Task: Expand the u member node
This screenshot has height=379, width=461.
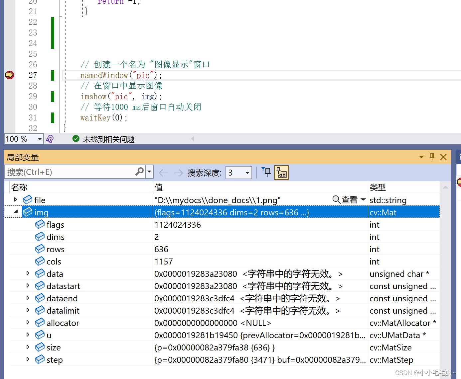Action: click(x=28, y=335)
